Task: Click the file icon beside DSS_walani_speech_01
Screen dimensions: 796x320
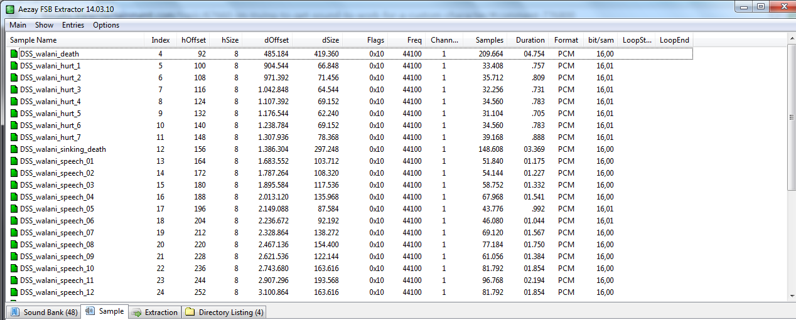Action: pyautogui.click(x=14, y=161)
